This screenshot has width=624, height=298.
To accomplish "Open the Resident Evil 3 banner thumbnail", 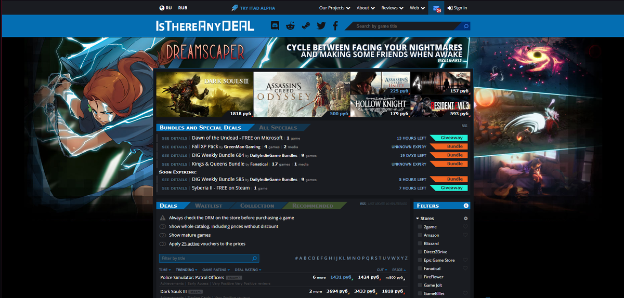I will (441, 106).
